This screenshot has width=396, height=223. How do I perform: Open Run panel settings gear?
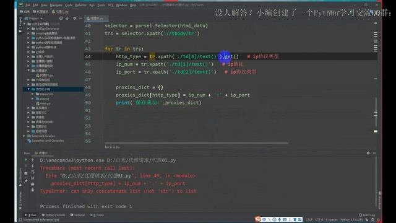368,153
